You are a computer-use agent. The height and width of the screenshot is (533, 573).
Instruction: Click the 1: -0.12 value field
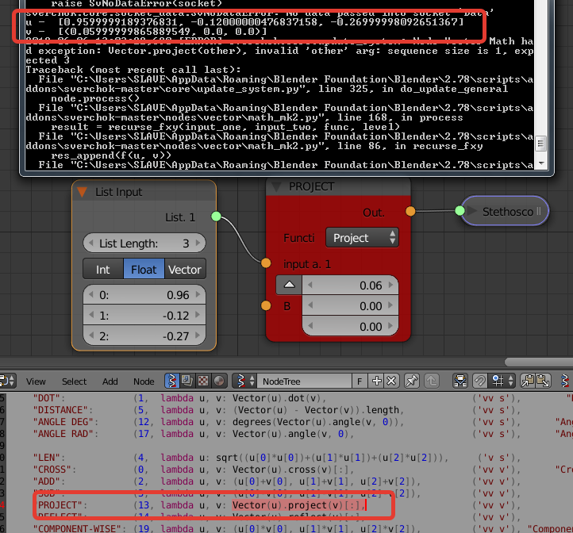point(144,315)
